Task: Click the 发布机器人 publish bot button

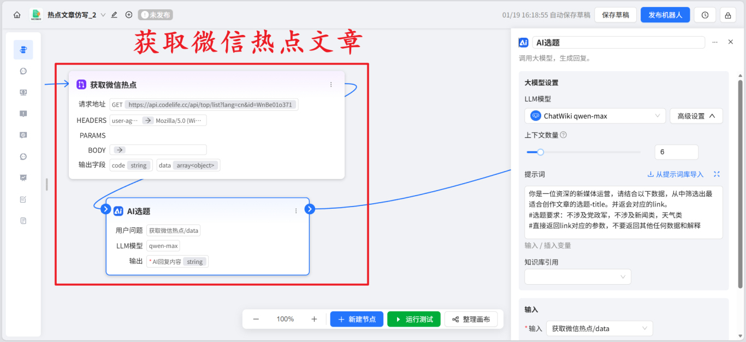Action: (665, 15)
